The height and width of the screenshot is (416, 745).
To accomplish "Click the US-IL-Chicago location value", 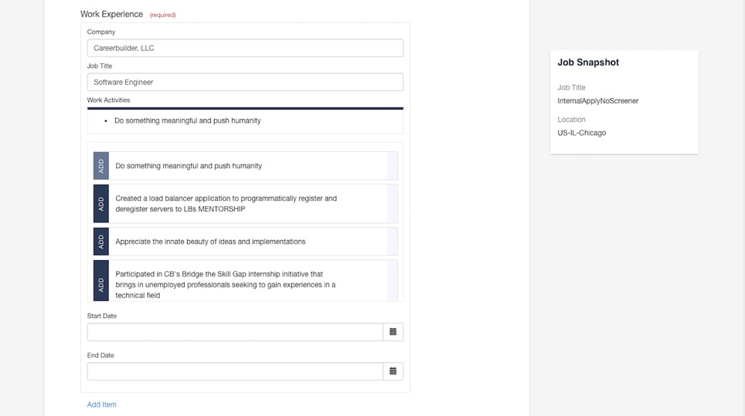I will (x=581, y=133).
